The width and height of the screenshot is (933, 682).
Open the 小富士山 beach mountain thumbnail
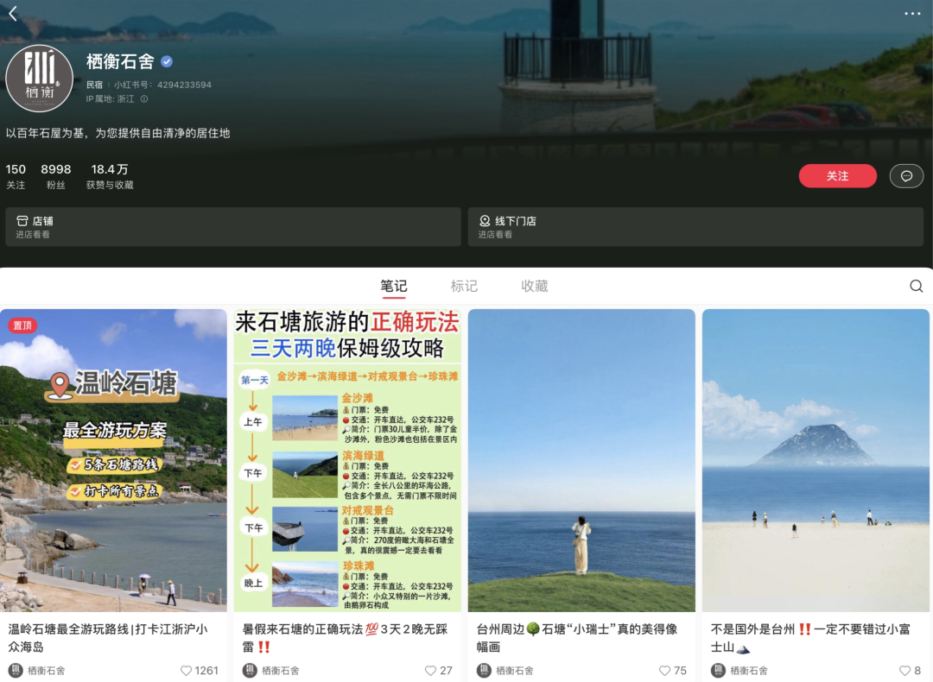tap(816, 460)
